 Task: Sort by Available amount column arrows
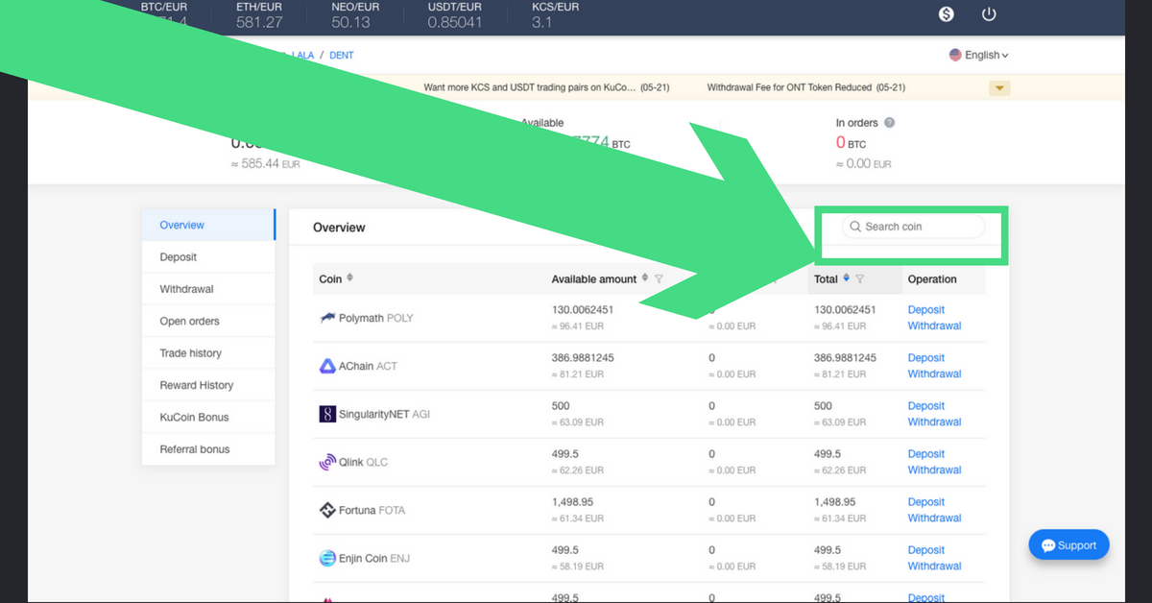645,278
